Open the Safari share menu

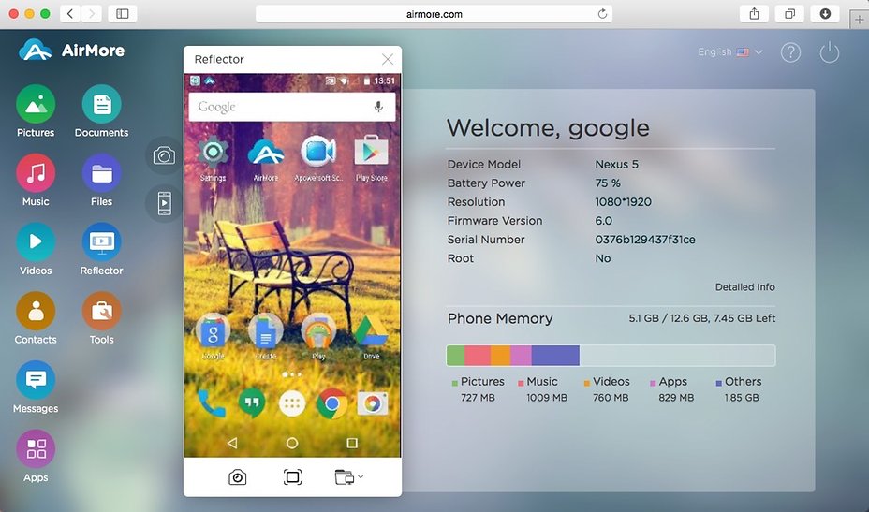[x=754, y=14]
